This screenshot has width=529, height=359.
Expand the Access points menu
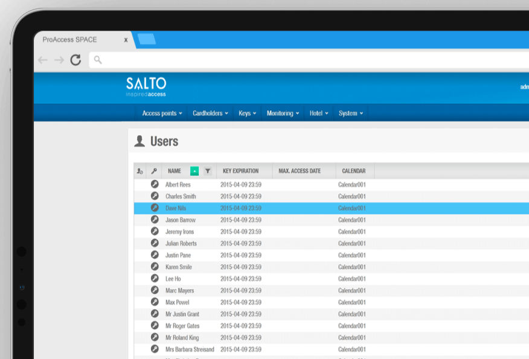click(161, 113)
